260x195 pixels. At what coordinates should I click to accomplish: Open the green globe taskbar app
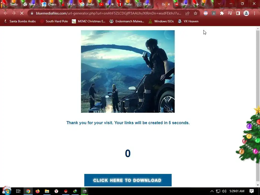point(75,191)
